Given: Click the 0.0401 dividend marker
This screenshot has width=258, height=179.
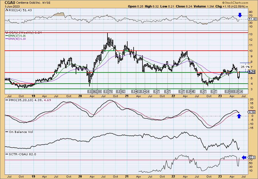Looking at the screenshot, I should 136,91.
